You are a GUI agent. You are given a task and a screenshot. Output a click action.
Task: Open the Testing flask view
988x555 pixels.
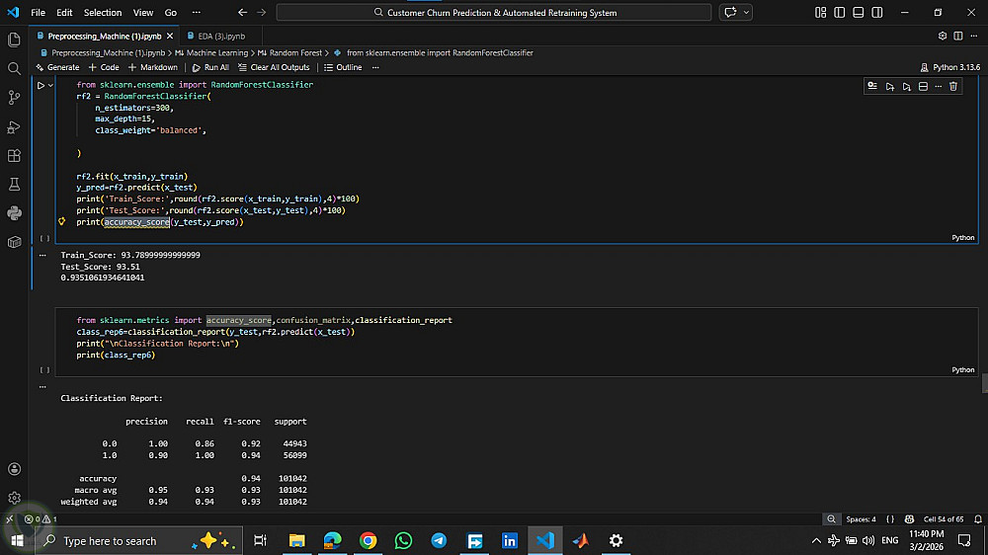(14, 184)
